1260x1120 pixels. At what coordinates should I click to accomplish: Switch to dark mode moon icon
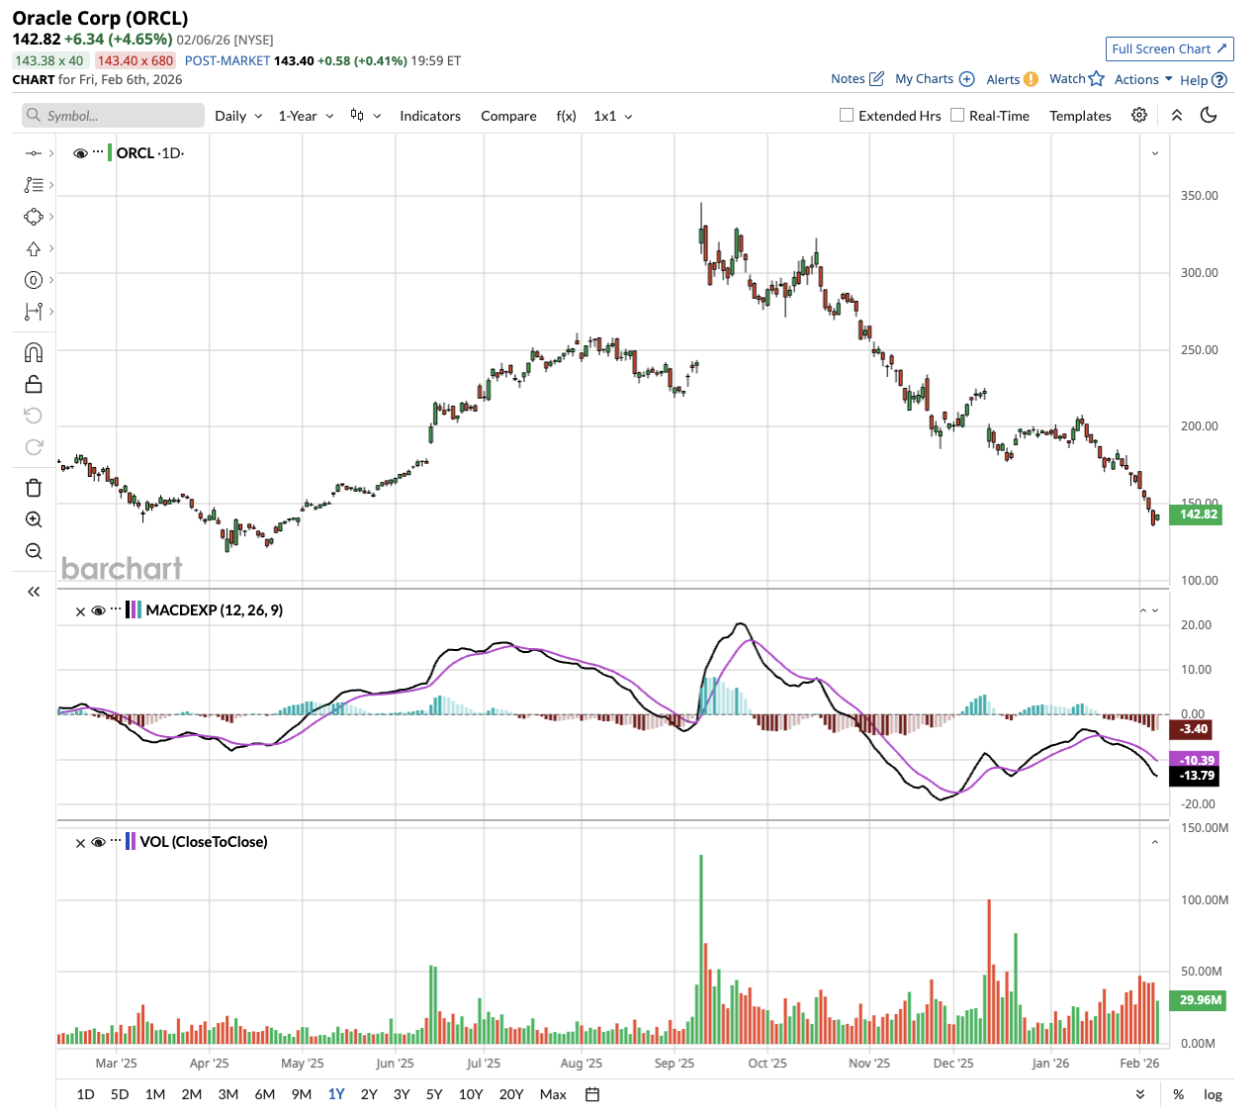1209,115
